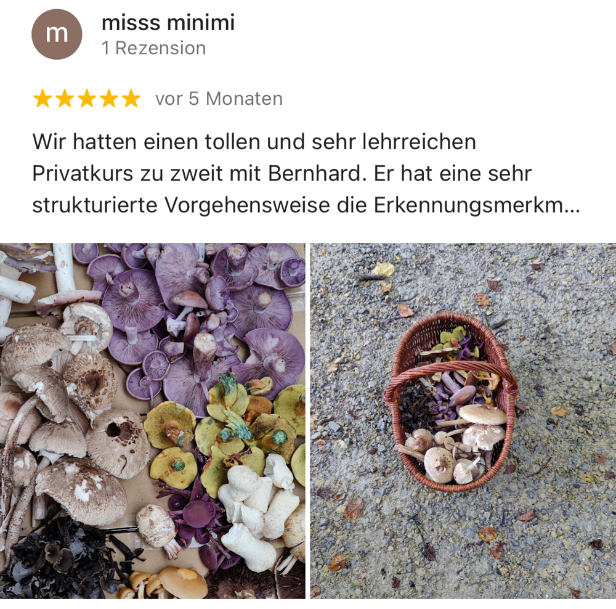Expand truncated review at the ellipsis
This screenshot has width=616, height=609.
pyautogui.click(x=572, y=205)
